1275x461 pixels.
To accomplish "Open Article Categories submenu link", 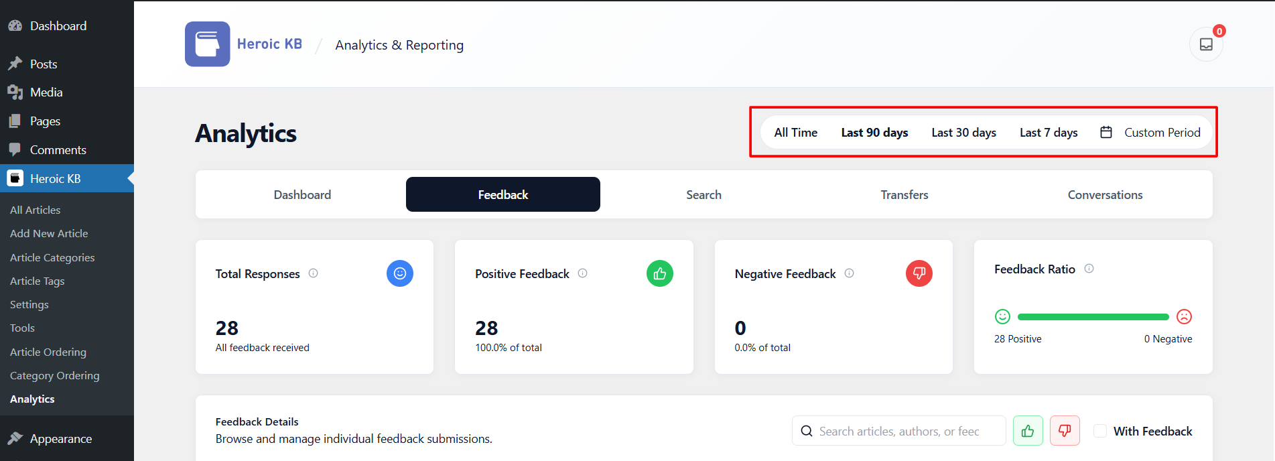I will click(x=52, y=257).
